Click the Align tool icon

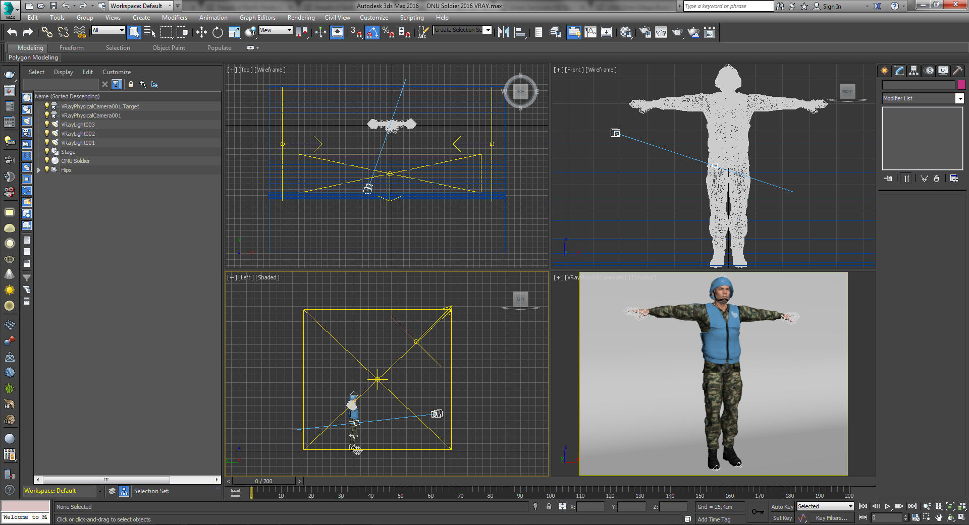click(x=520, y=32)
